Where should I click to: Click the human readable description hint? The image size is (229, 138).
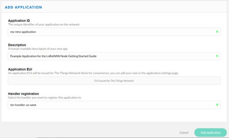pos(38,49)
